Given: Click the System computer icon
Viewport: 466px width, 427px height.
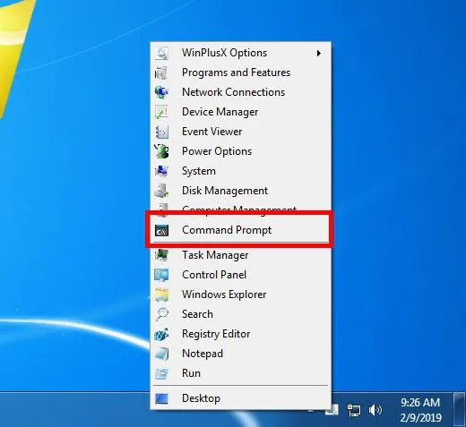Looking at the screenshot, I should pos(161,171).
